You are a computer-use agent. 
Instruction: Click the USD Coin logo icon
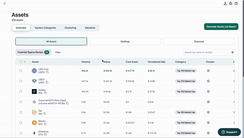coord(34,71)
